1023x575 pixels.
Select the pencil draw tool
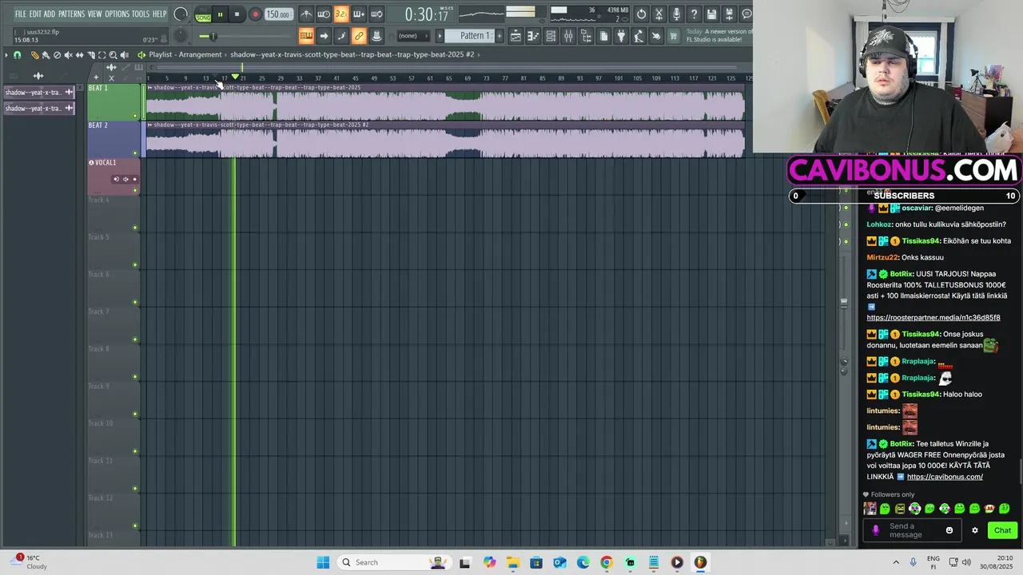pyautogui.click(x=34, y=55)
